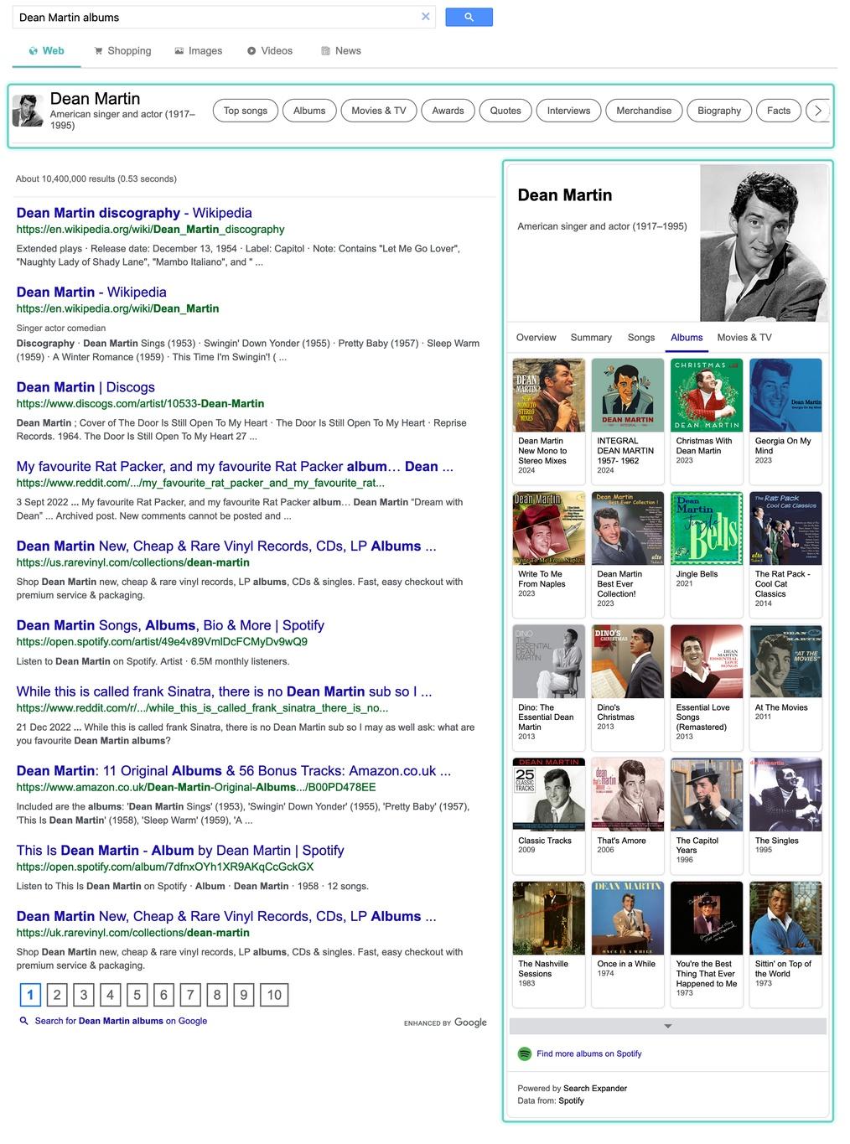Open the Once in a While album

pyautogui.click(x=628, y=944)
